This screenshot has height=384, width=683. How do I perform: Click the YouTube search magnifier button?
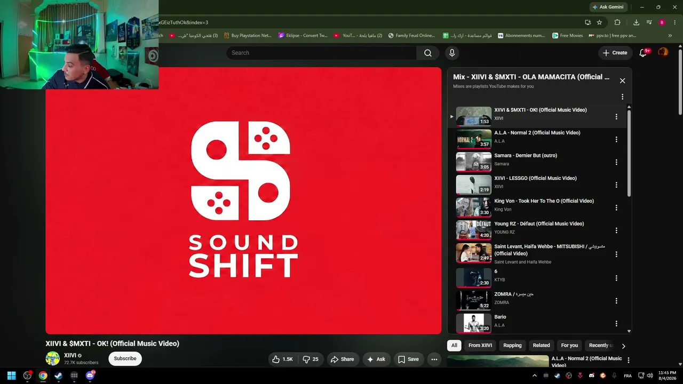(x=428, y=53)
